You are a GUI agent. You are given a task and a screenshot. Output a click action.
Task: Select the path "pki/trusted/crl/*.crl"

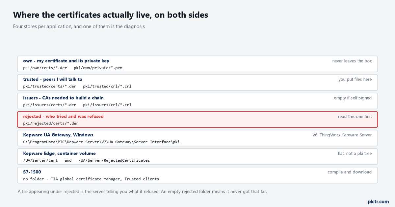coord(107,86)
